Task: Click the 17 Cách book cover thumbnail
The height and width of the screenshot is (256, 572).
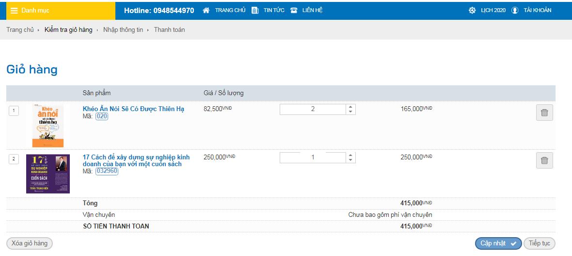Action: coord(48,174)
